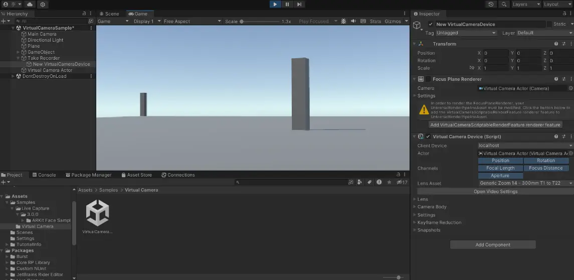Open VirtualCameraSample scene three-dot menu
574x280 pixels.
[91, 28]
